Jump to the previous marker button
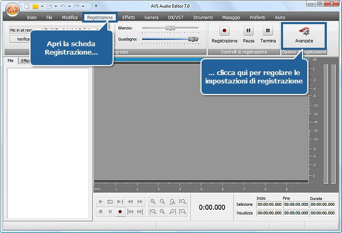The image size is (342, 233). click(130, 211)
